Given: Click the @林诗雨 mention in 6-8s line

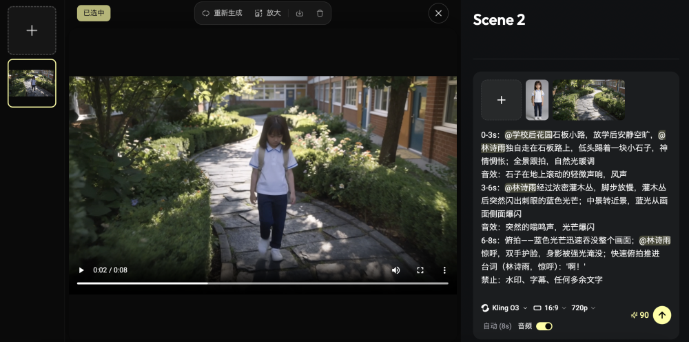Looking at the screenshot, I should pyautogui.click(x=655, y=241).
